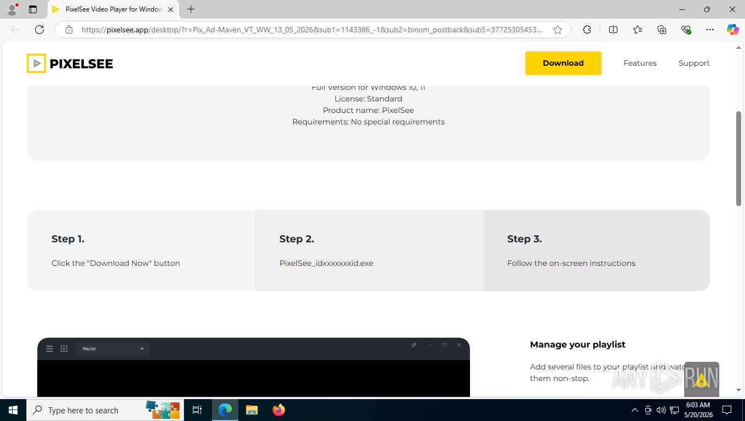This screenshot has height=421, width=745.
Task: Open the Features link
Action: coord(640,63)
